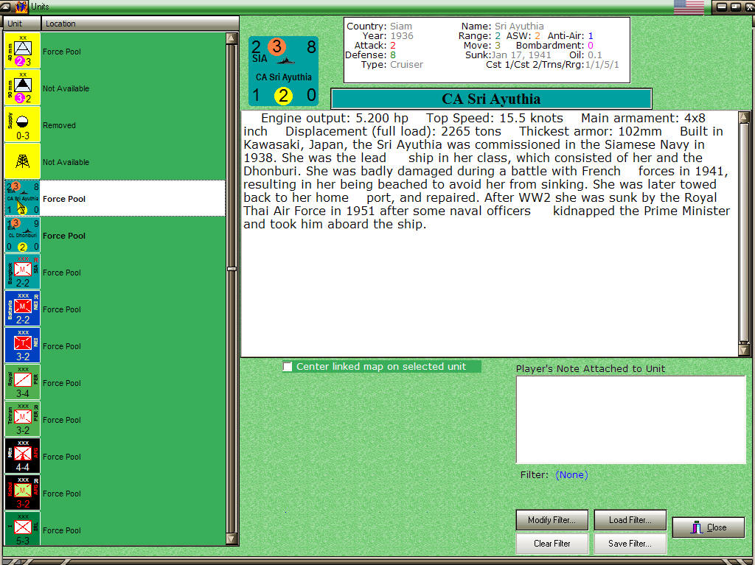Click the description scroll down arrow
The width and height of the screenshot is (755, 565).
pyautogui.click(x=744, y=351)
